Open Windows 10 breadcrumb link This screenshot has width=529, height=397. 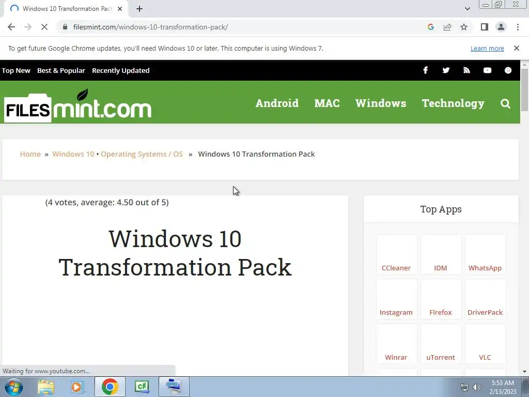tap(73, 154)
